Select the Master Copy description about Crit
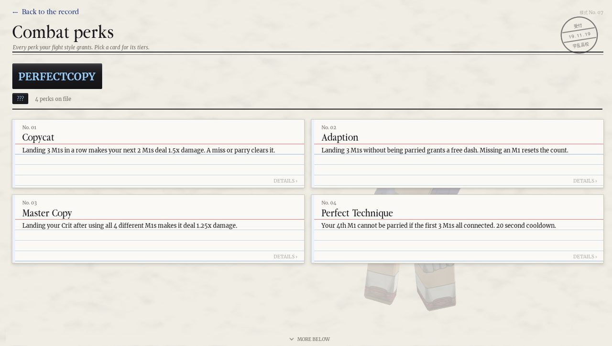Viewport: 612px width, 346px height. pos(130,225)
